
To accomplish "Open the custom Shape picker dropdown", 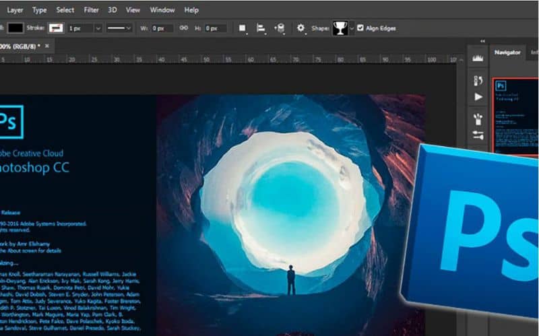I will point(344,28).
